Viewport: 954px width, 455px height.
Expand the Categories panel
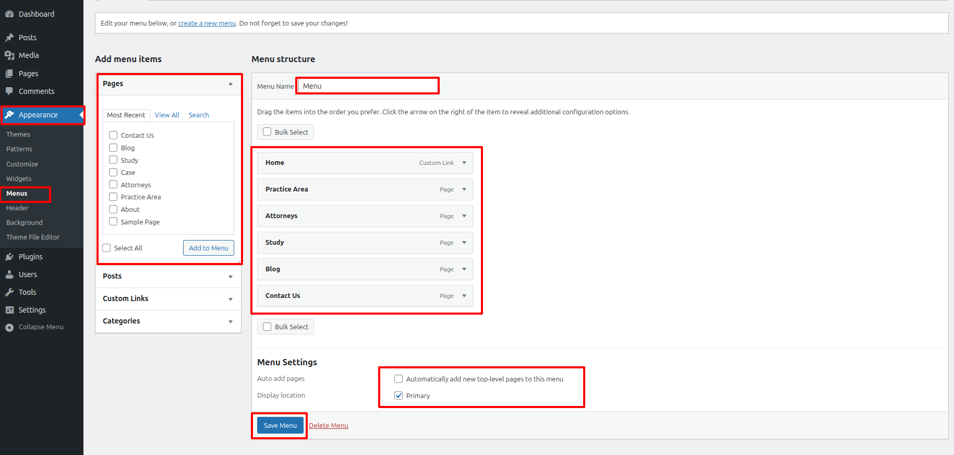coord(230,321)
